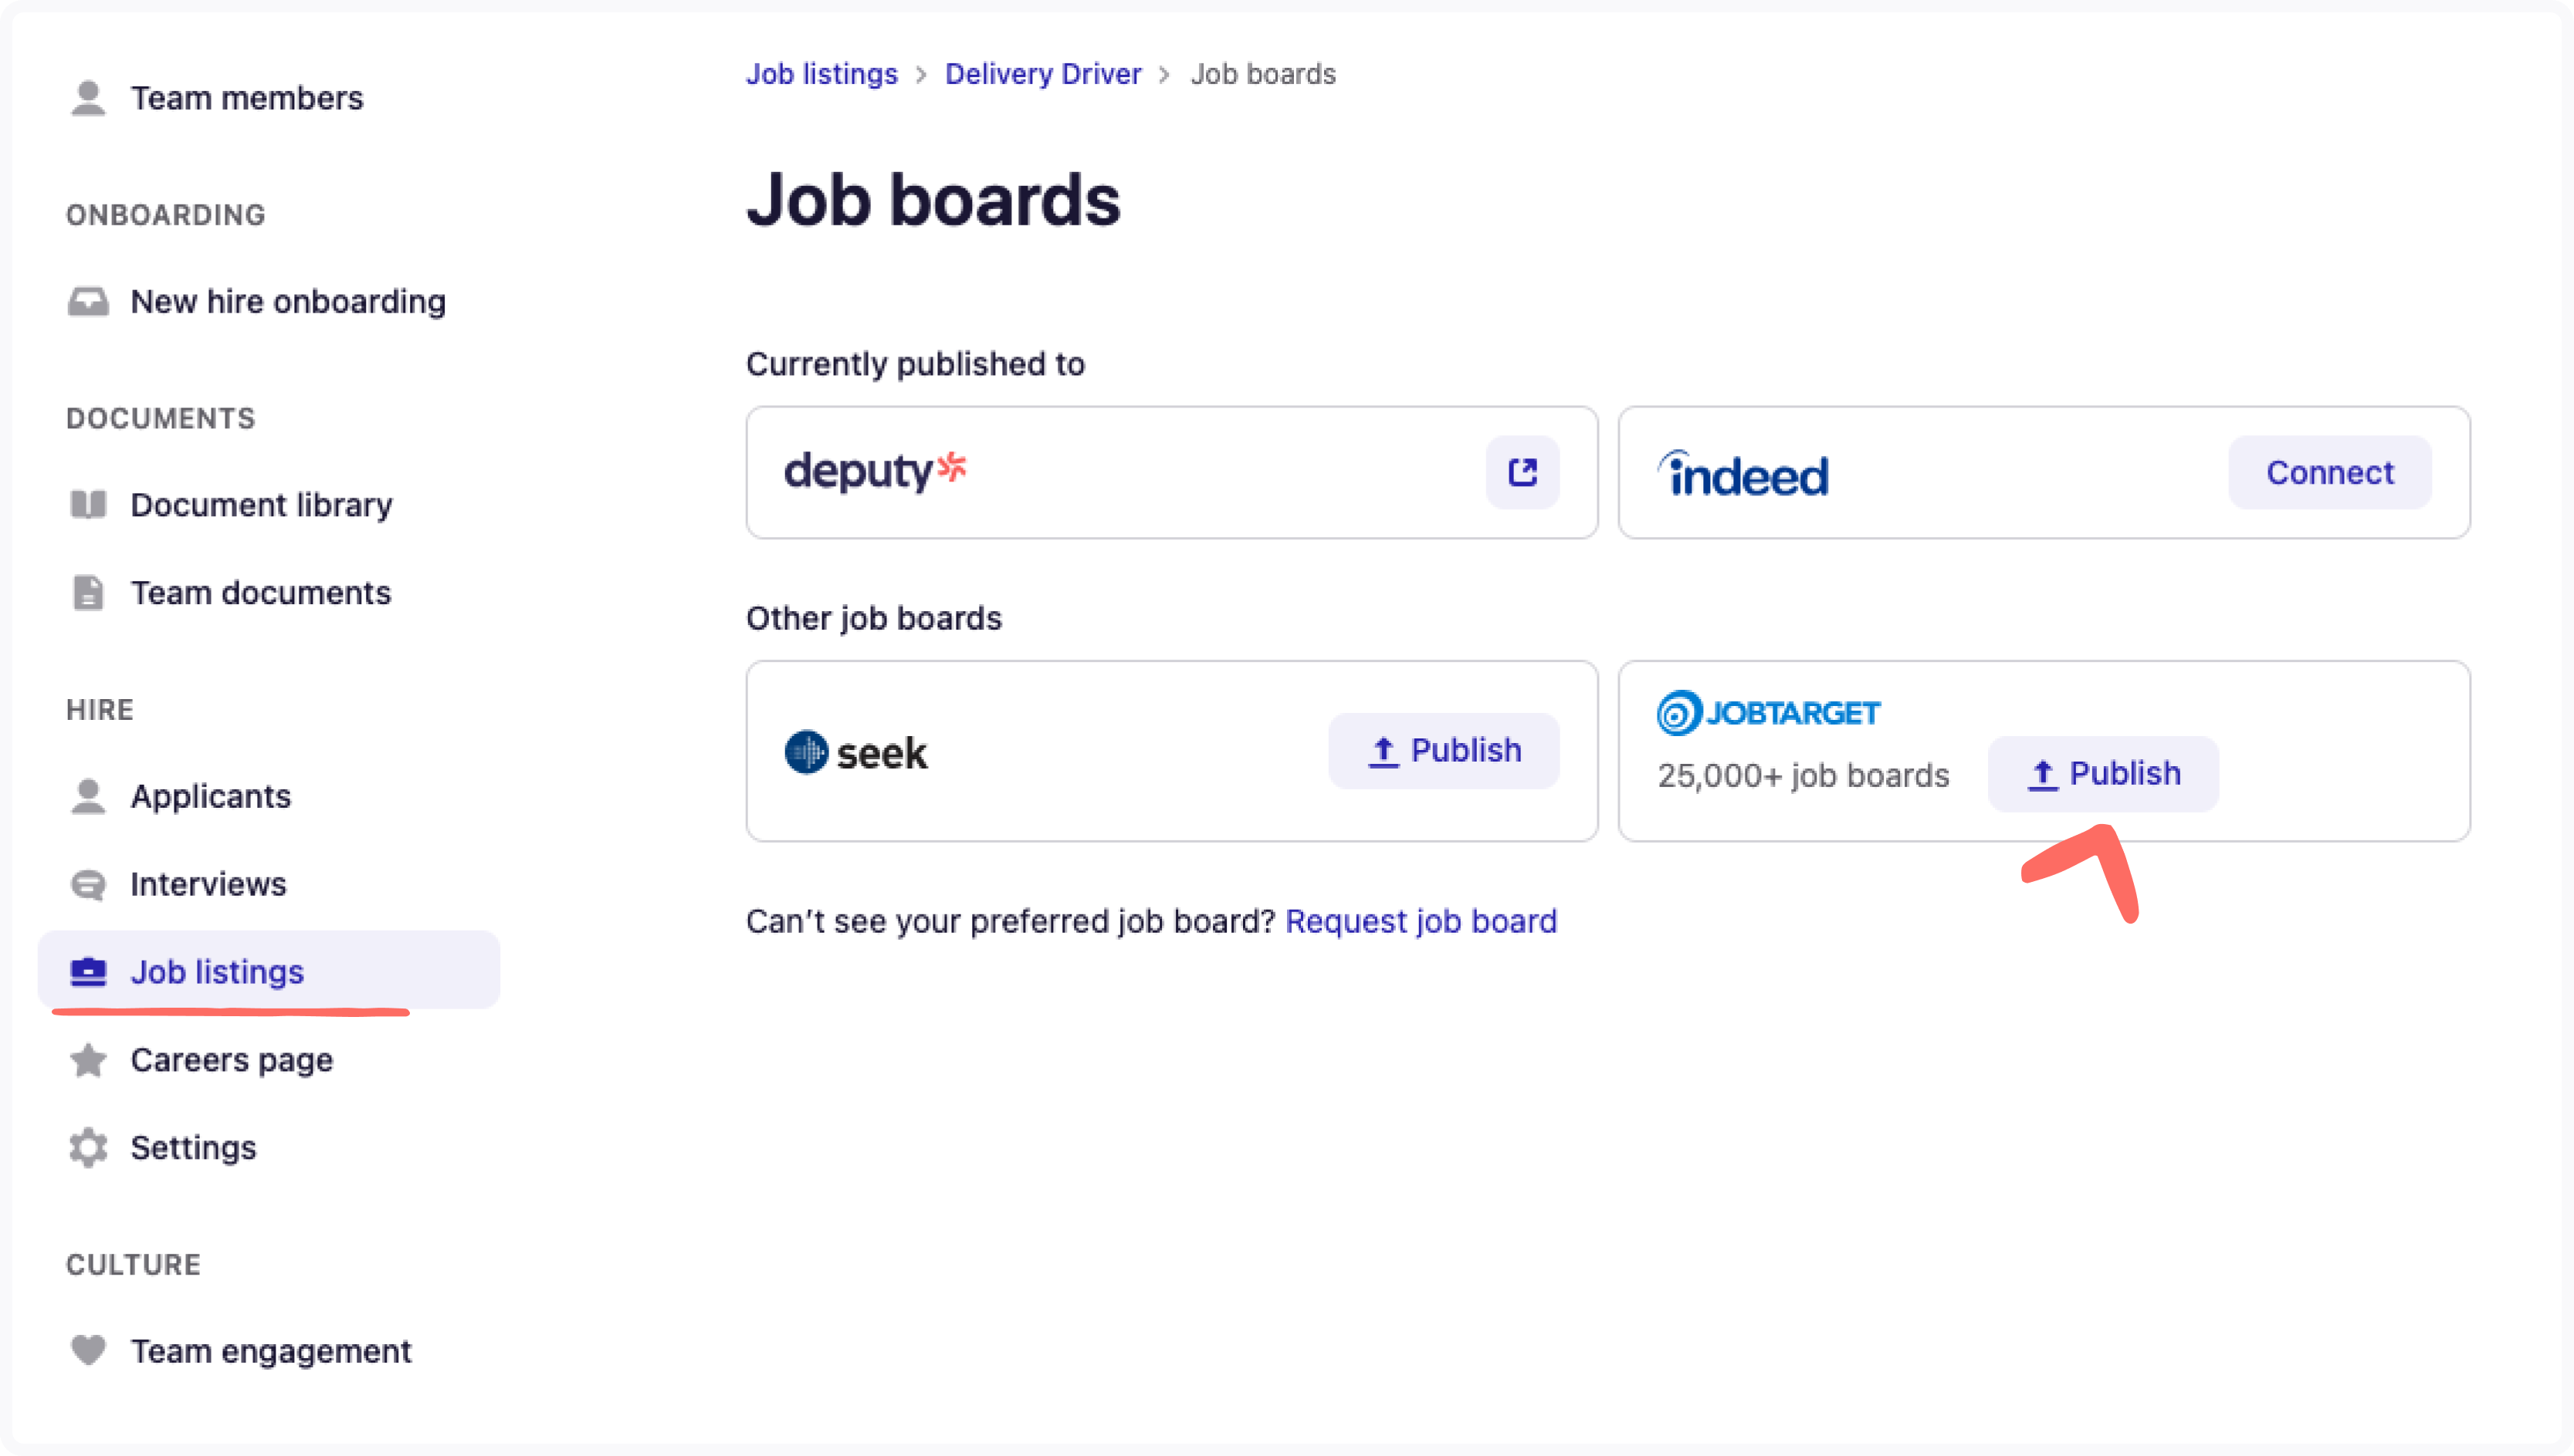Click the Interviews chat bubble icon
The image size is (2574, 1456).
(x=88, y=884)
